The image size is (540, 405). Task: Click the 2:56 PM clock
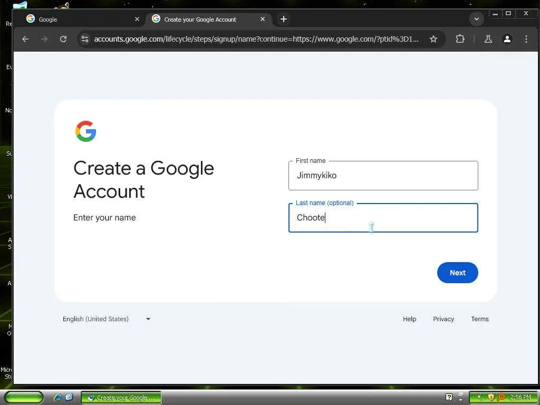(520, 398)
